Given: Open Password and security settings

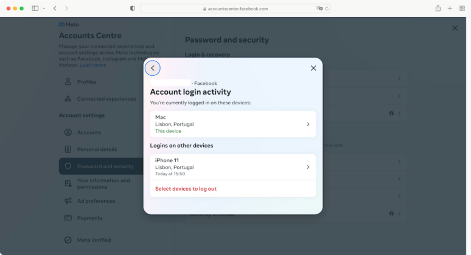Looking at the screenshot, I should coord(105,166).
